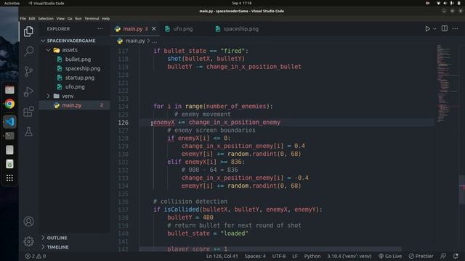
Task: Show Applications grid in Ubuntu dock
Action: (9, 178)
